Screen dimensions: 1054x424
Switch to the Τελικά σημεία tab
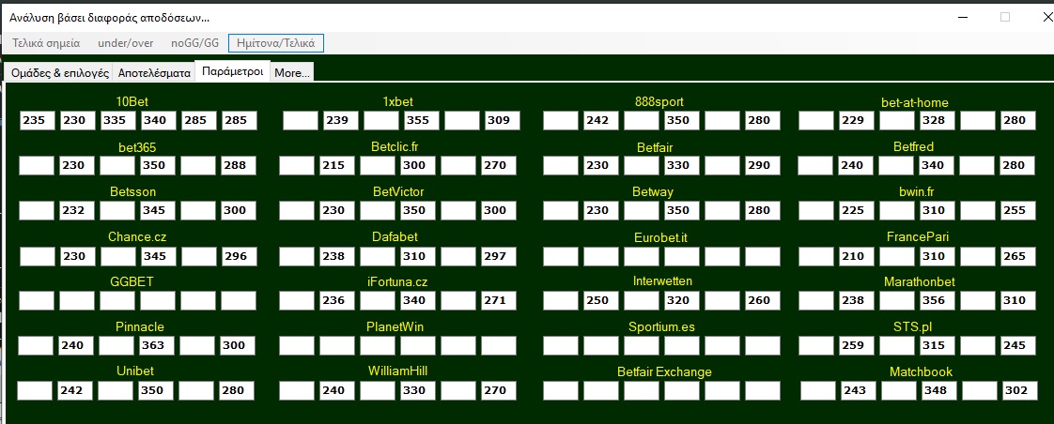(46, 43)
